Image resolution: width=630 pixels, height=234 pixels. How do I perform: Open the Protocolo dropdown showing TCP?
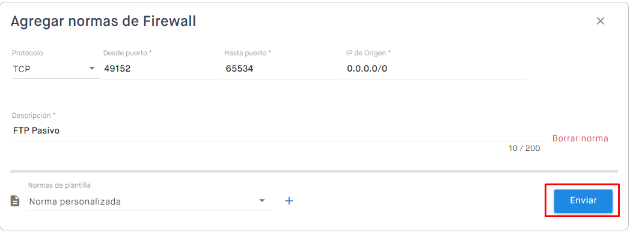pos(56,69)
